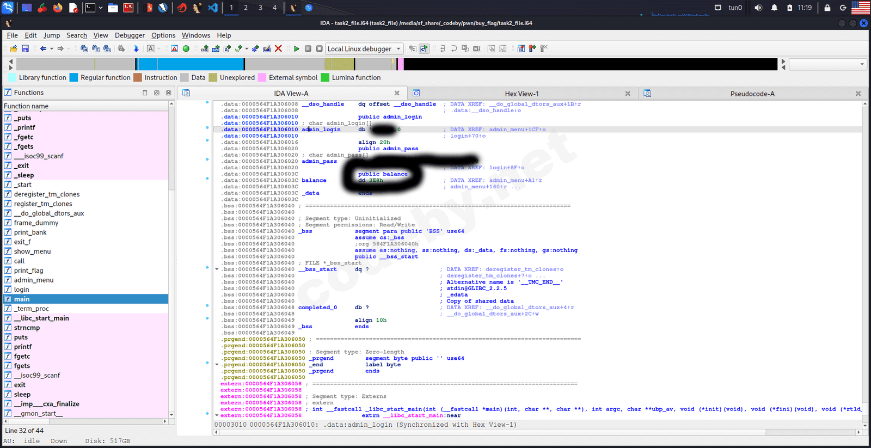Click the lock screen tray icon
Viewport: 871px width, 448px height.
(x=827, y=8)
